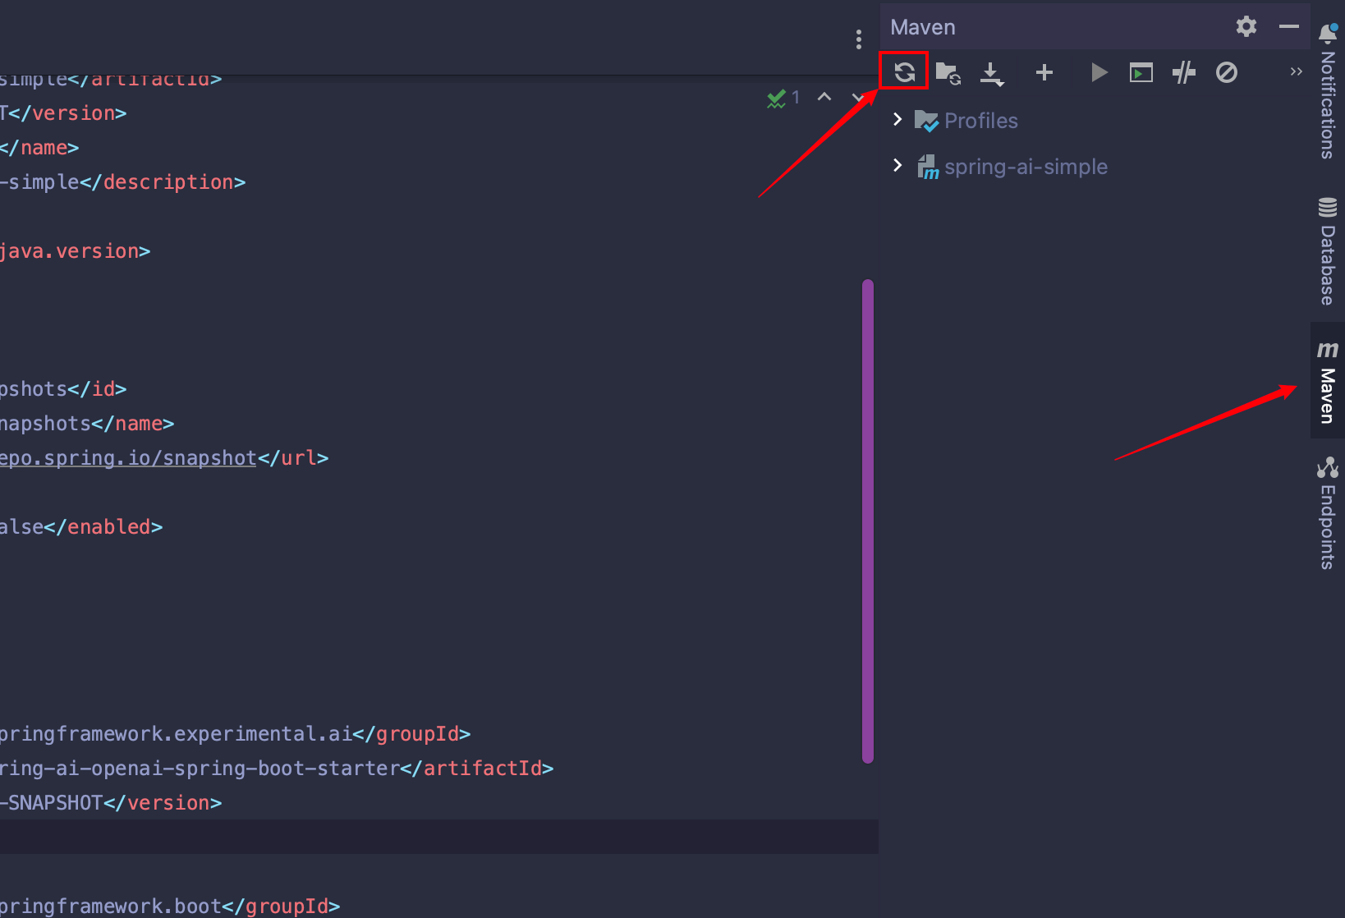Open the editor three-dot options menu
This screenshot has width=1345, height=918.
pos(858,39)
